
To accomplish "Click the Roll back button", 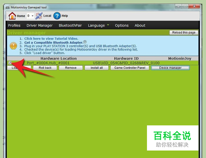I will [45, 68].
